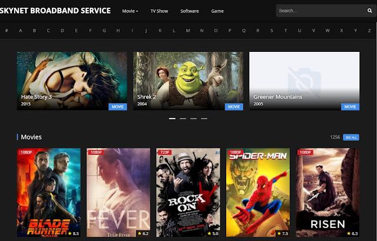Open the TV Show menu

pos(159,11)
